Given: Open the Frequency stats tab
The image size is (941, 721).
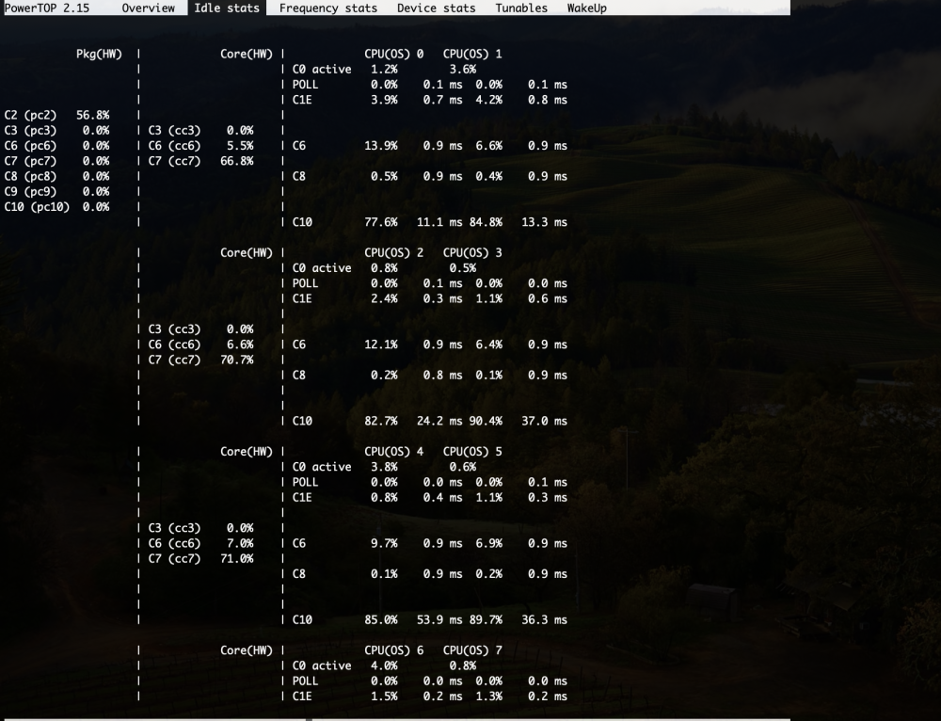Looking at the screenshot, I should [328, 8].
